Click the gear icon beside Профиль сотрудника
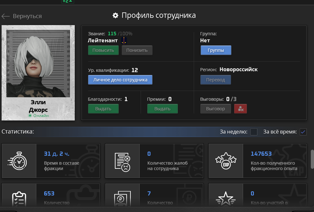314x212 pixels. coord(116,15)
